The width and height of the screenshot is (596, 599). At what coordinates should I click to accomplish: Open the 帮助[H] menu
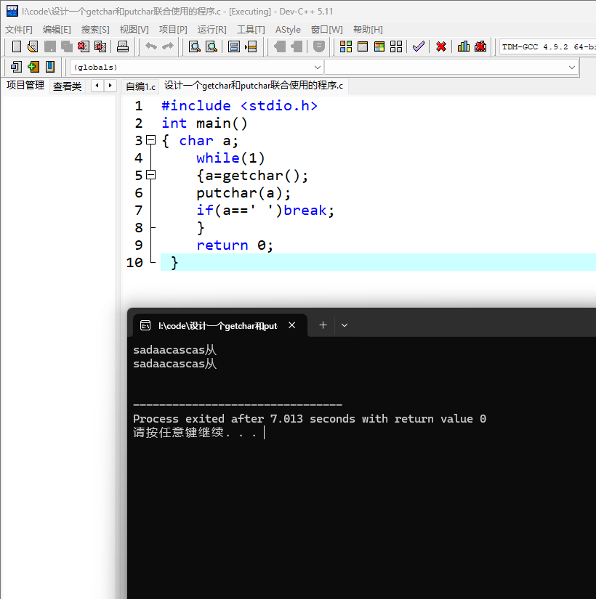pyautogui.click(x=368, y=30)
